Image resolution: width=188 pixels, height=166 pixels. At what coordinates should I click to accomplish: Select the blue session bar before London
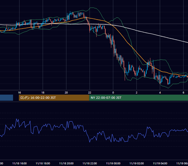(x=6, y=98)
